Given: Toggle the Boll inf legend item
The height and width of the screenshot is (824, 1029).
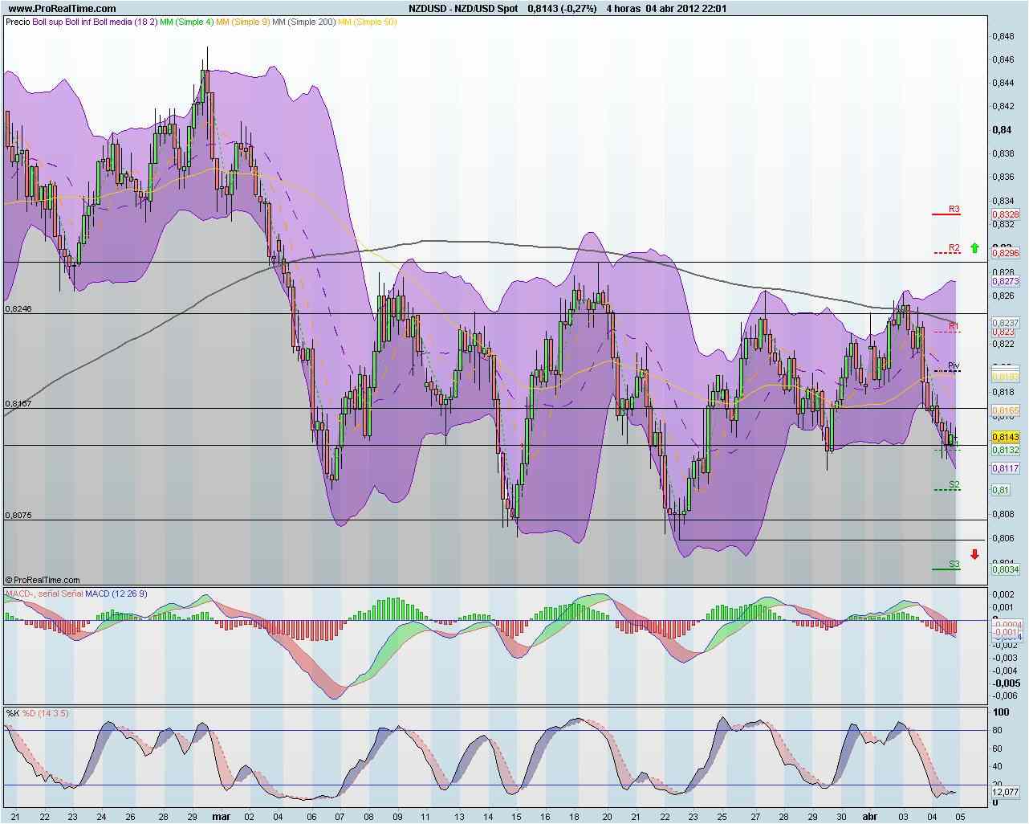Looking at the screenshot, I should tap(77, 22).
